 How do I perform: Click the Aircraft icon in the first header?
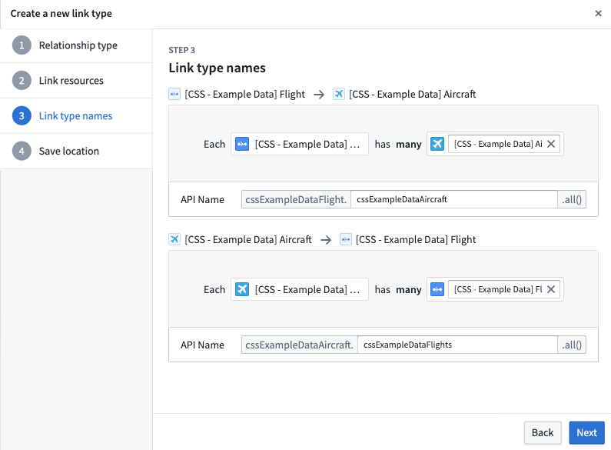pyautogui.click(x=339, y=94)
